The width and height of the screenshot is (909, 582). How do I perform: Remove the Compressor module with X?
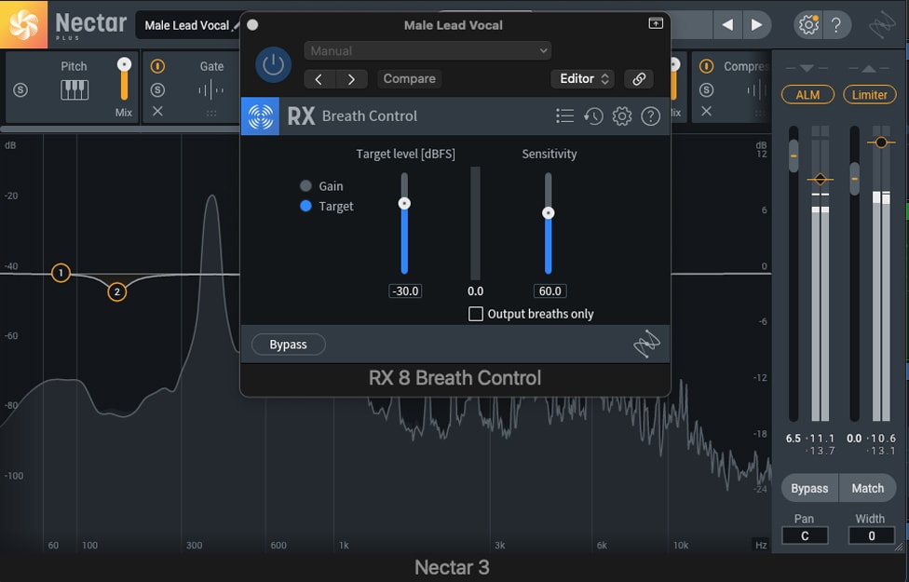(x=706, y=111)
